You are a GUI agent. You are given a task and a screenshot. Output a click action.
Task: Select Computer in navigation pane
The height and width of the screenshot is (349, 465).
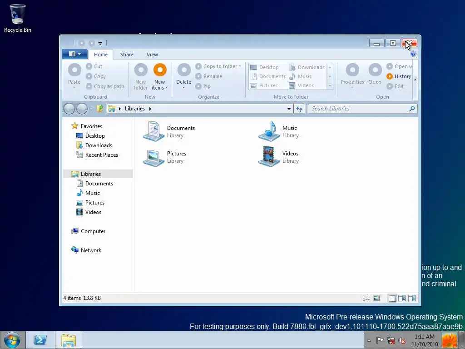click(88, 231)
